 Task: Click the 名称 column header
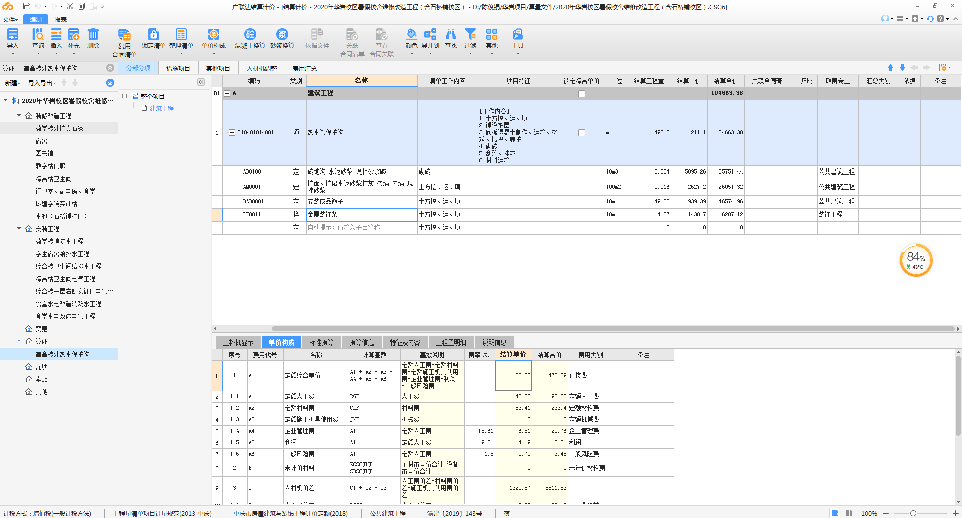point(362,81)
